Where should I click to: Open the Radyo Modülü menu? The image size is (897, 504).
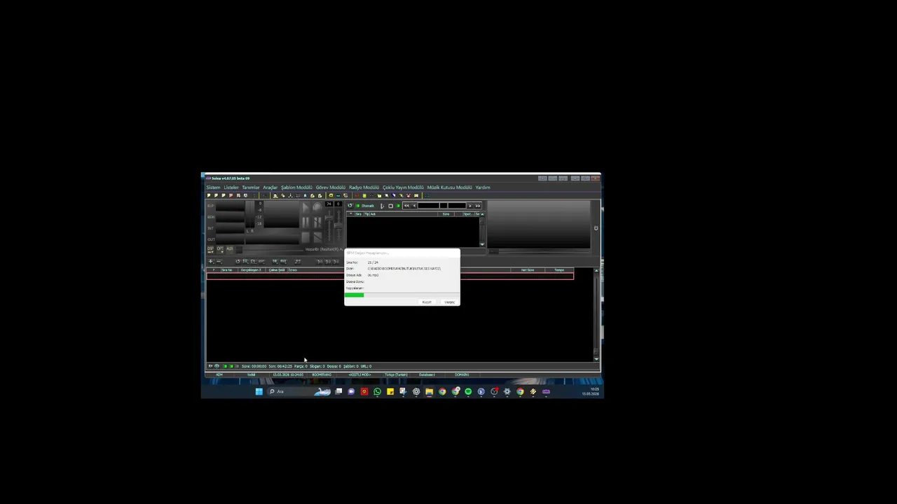(x=364, y=188)
